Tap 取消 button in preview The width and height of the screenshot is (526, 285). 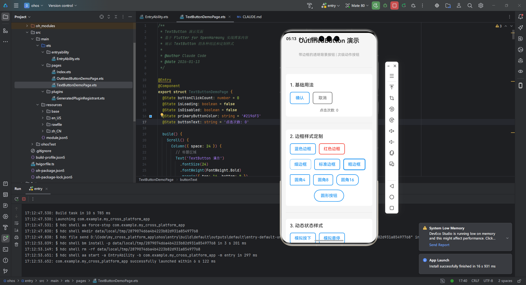322,98
